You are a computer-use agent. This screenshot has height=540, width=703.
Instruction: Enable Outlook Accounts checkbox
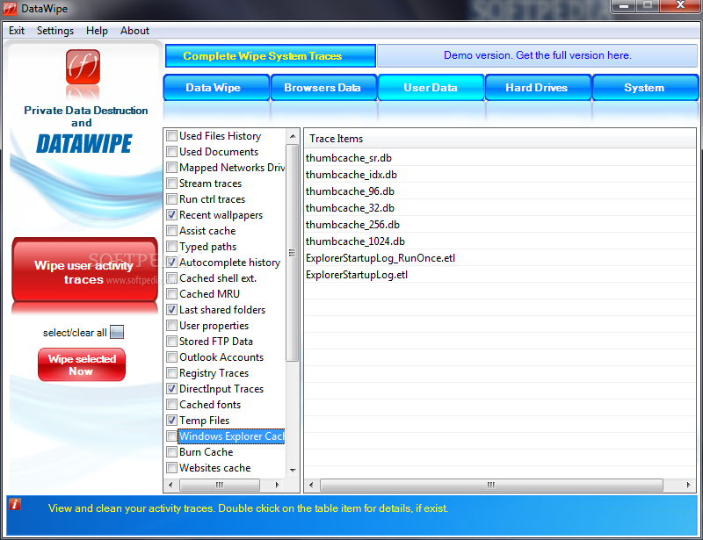coord(171,357)
